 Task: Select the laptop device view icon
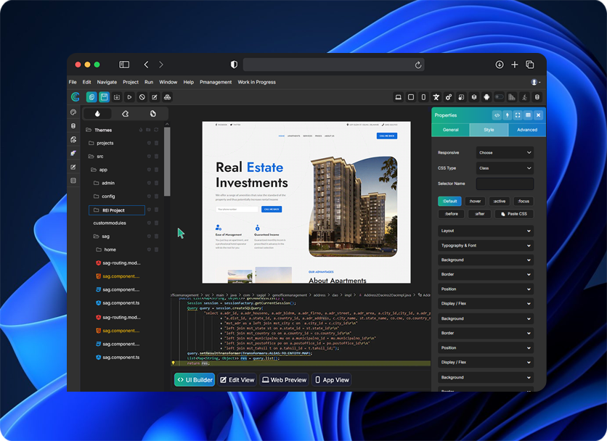(x=398, y=97)
